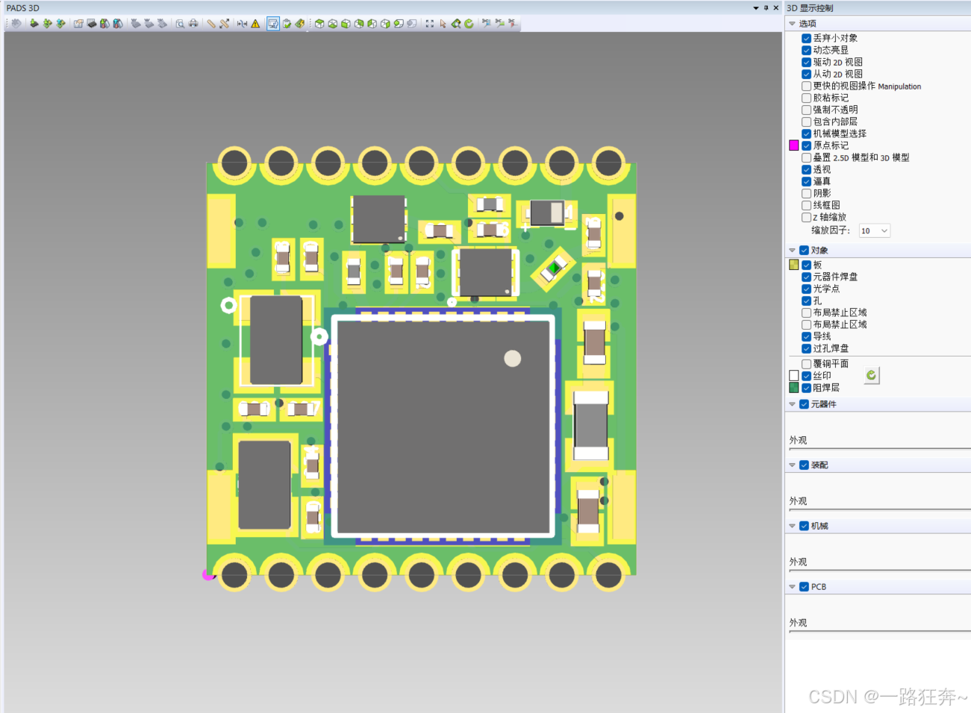Click the pin icon in PADS 3D title bar
This screenshot has height=713, width=971.
point(766,7)
